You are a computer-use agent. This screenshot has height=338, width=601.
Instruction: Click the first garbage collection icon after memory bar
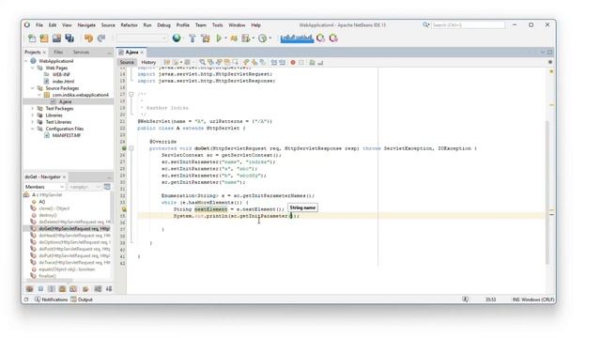click(321, 38)
